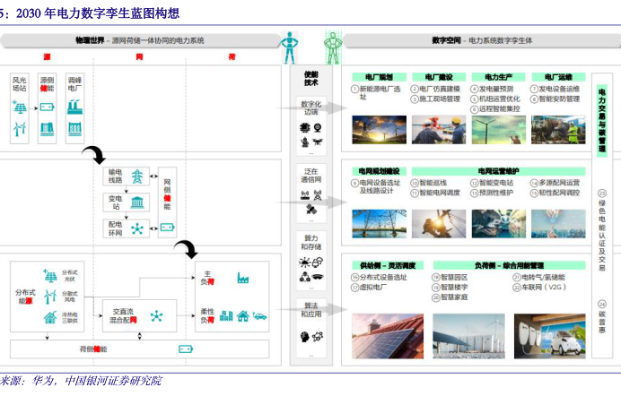
Task: Click the head brain icon under 算法和应用
Action: coord(304,337)
